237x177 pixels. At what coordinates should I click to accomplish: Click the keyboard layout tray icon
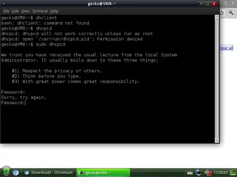[x=190, y=173]
